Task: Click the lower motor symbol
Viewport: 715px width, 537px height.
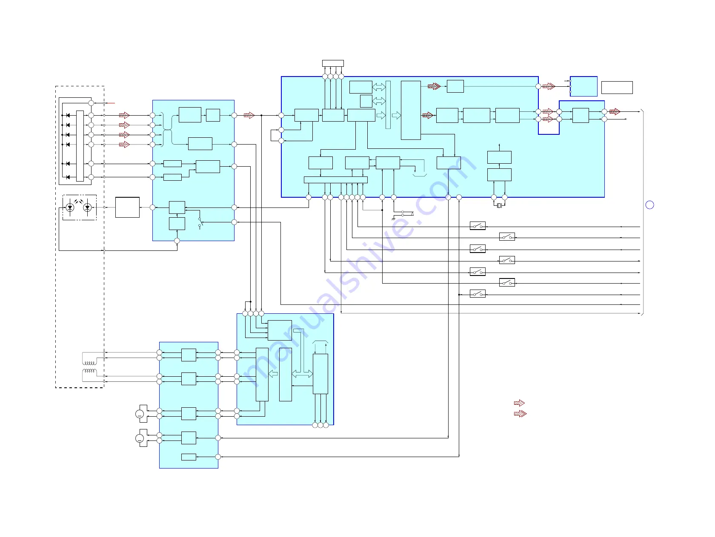Action: 140,438
